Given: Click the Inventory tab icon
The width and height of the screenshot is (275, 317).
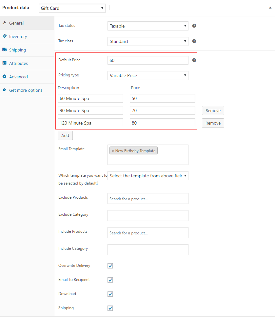Looking at the screenshot, I should coord(5,36).
